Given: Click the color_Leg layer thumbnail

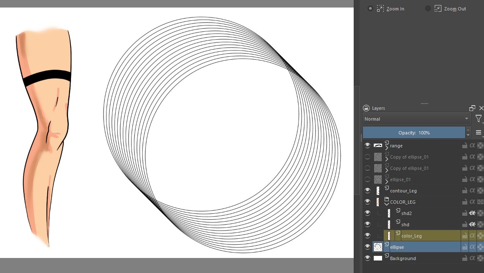Looking at the screenshot, I should point(389,236).
